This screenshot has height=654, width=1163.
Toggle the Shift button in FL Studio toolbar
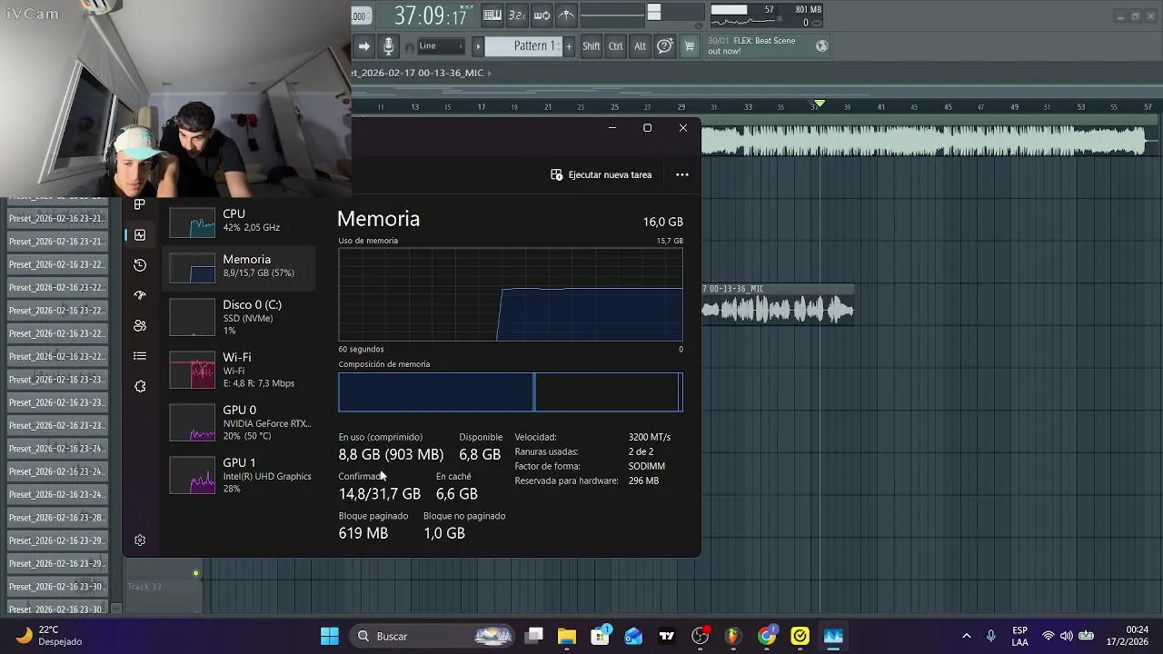(591, 46)
